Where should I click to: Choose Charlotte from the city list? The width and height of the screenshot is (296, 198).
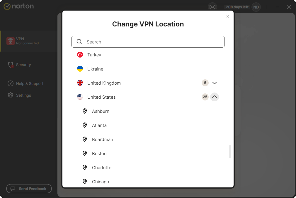tap(102, 168)
